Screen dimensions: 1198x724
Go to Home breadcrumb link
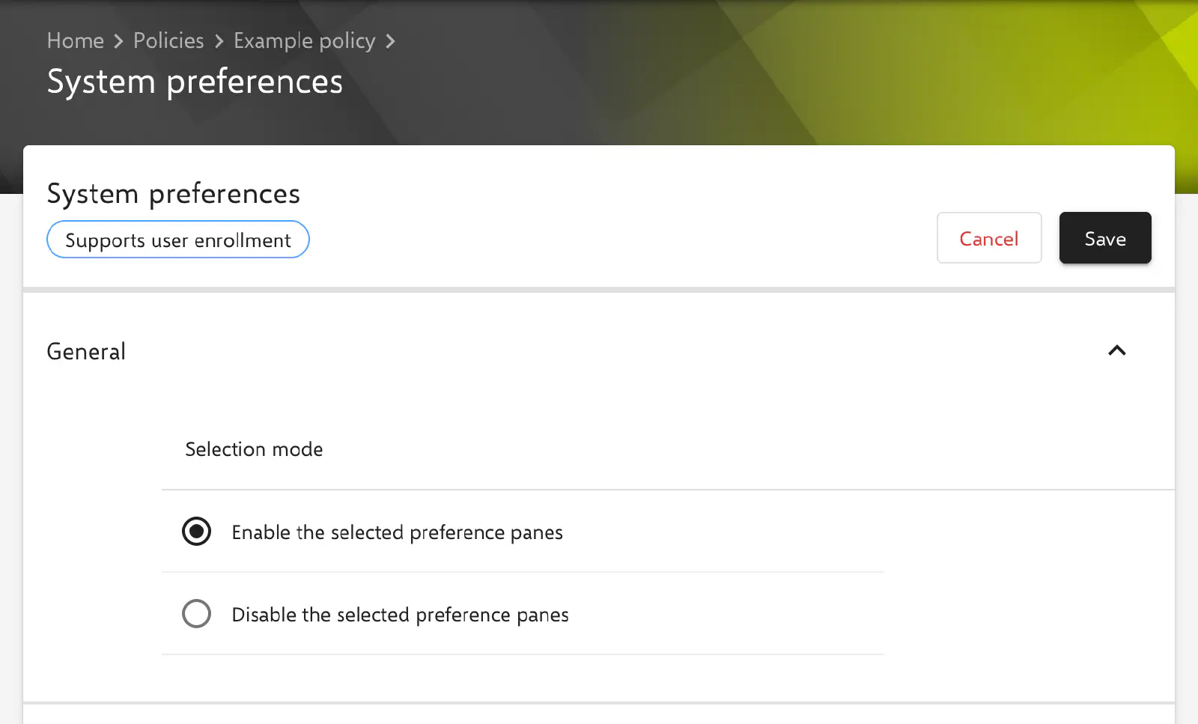[76, 40]
